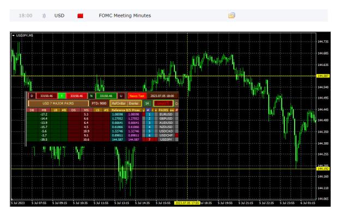The image size is (341, 217).
Task: Toggle the red P cell in USDCHF row
Action: 177,135
